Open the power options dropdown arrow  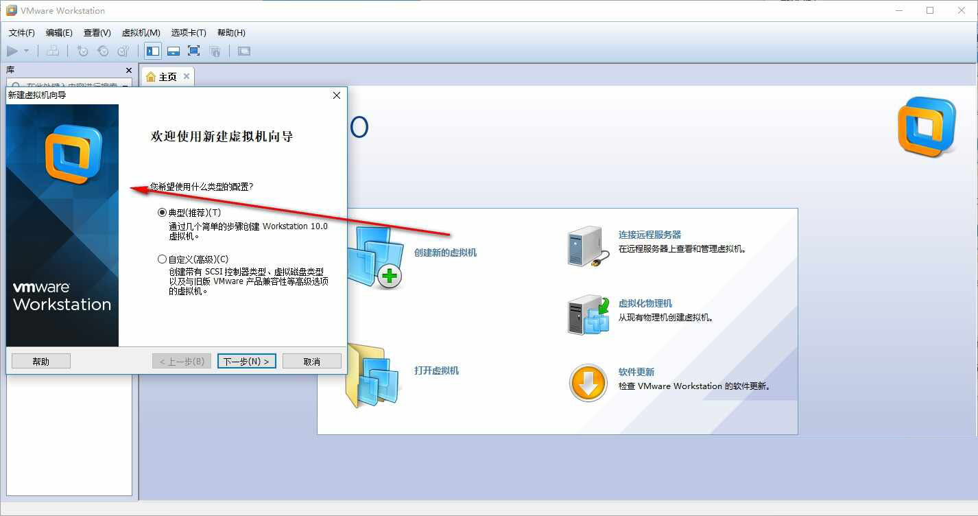[26, 51]
